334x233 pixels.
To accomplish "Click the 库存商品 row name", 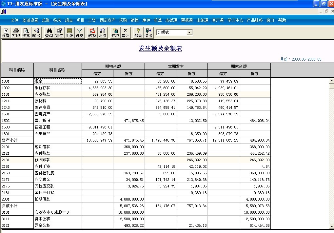I will (57, 107).
